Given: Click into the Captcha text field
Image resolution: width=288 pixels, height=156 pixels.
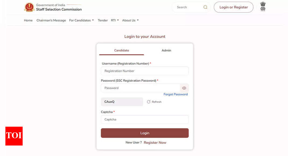Looking at the screenshot, I should tap(145, 119).
